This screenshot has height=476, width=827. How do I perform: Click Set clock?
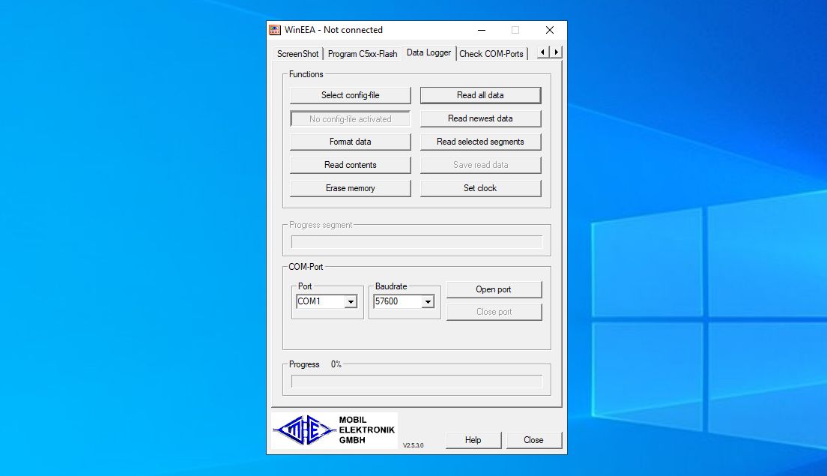[480, 188]
